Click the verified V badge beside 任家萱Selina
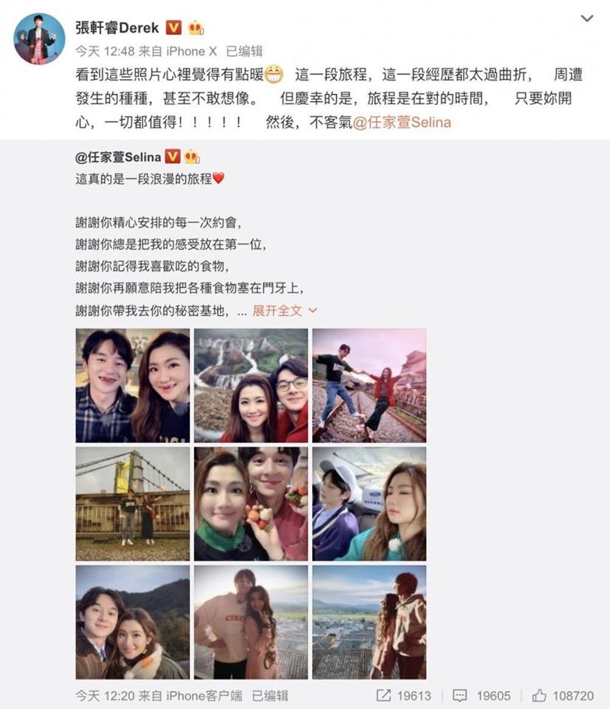The height and width of the screenshot is (709, 610). click(172, 157)
